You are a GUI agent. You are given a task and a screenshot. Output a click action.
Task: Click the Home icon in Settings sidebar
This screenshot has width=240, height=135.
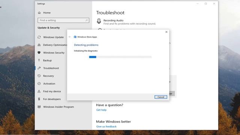[39, 13]
